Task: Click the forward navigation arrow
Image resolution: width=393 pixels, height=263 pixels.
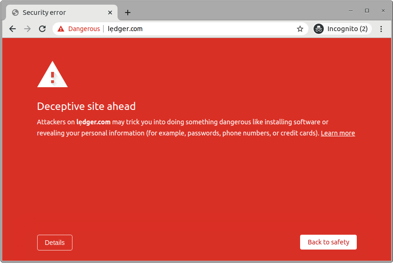Action: [x=27, y=29]
